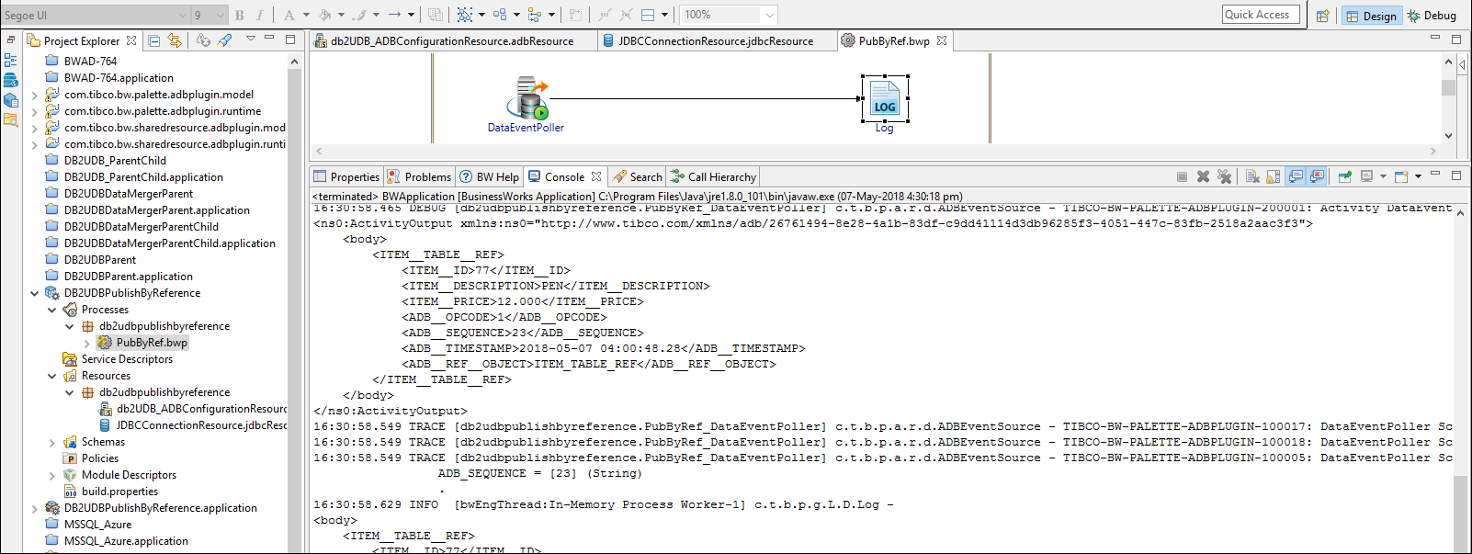Select the Log activity in the process canvas
The image size is (1472, 554).
pos(885,99)
